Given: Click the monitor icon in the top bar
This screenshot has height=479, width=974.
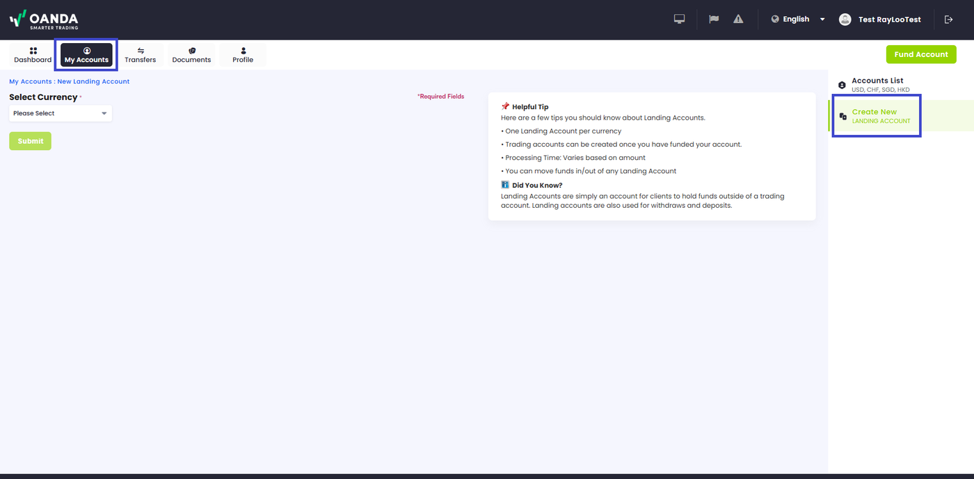Looking at the screenshot, I should click(x=680, y=19).
